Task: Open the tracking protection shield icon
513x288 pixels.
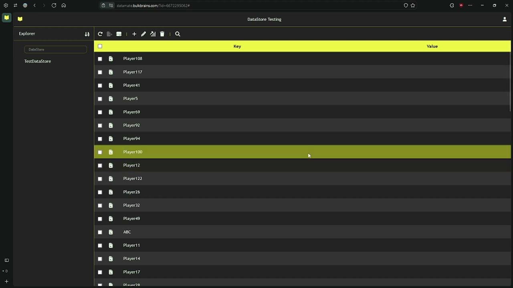Action: (x=406, y=6)
